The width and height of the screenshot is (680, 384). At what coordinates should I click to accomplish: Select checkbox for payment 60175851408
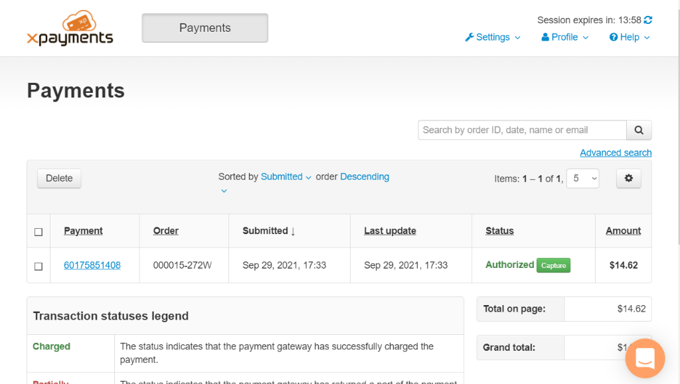pos(39,266)
